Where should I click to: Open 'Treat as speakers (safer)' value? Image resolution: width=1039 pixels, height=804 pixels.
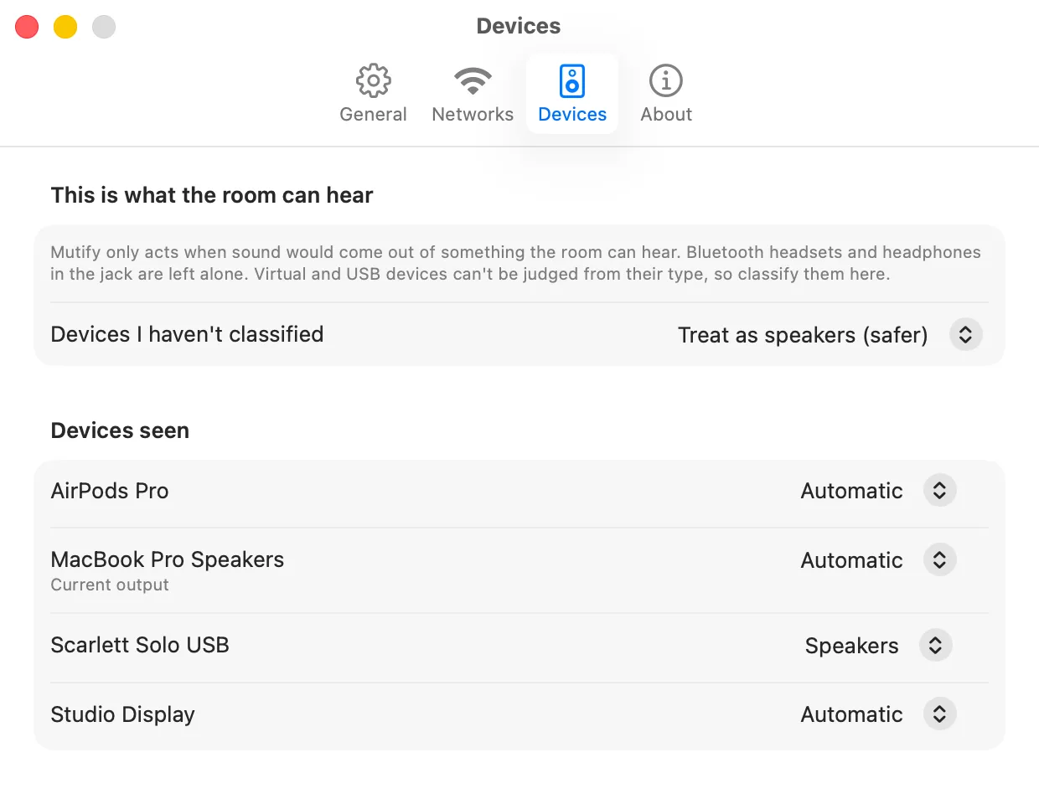(x=803, y=335)
